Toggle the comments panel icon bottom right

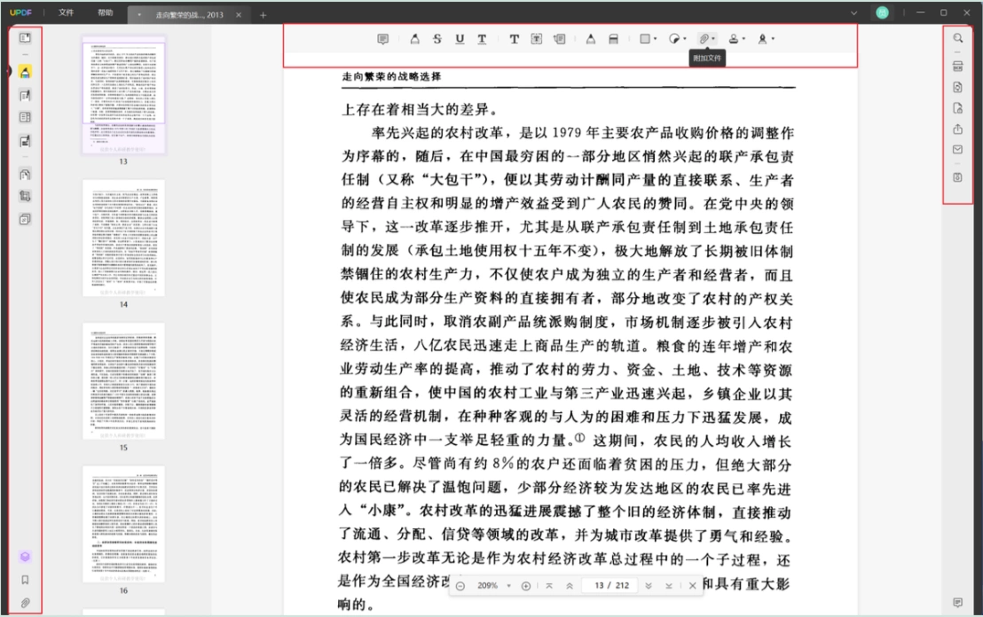click(x=958, y=603)
